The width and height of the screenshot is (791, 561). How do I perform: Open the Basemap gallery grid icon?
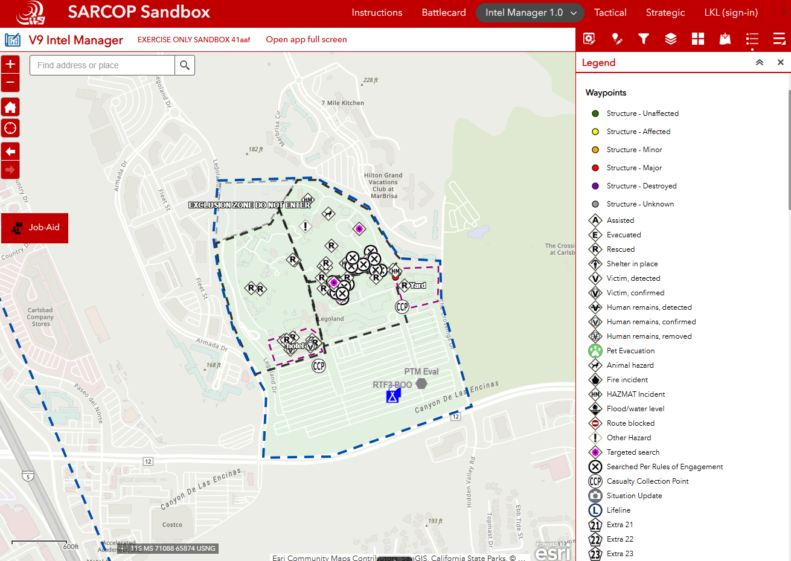point(697,39)
